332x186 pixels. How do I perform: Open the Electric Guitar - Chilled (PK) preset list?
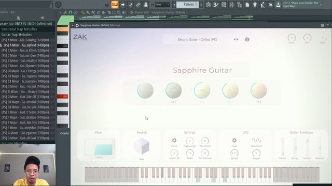point(197,39)
